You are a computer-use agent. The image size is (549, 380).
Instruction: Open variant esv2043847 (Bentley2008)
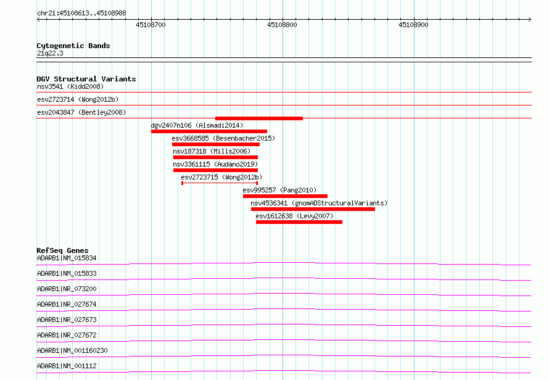tap(81, 112)
